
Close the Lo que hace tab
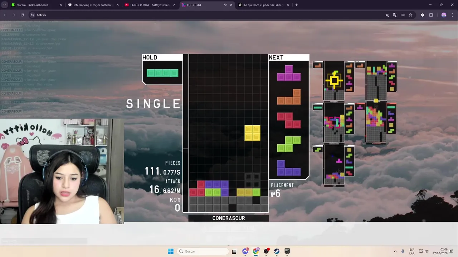(288, 5)
